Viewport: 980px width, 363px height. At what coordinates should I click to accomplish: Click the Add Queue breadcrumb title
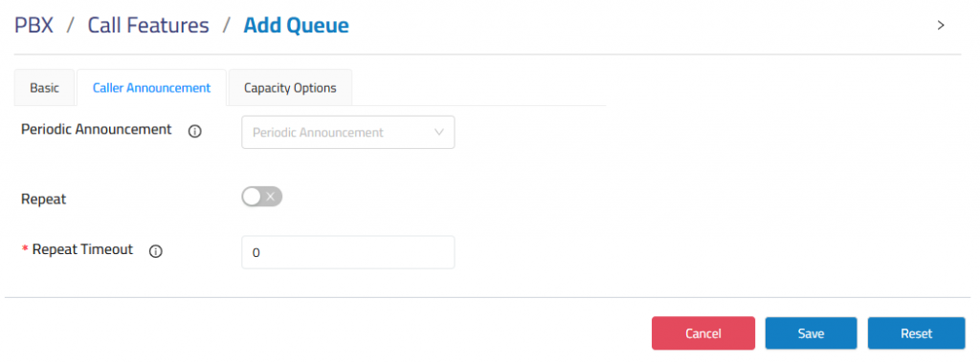click(x=297, y=26)
